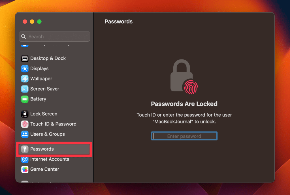Click the Enter password field
290x195 pixels.
click(x=184, y=136)
